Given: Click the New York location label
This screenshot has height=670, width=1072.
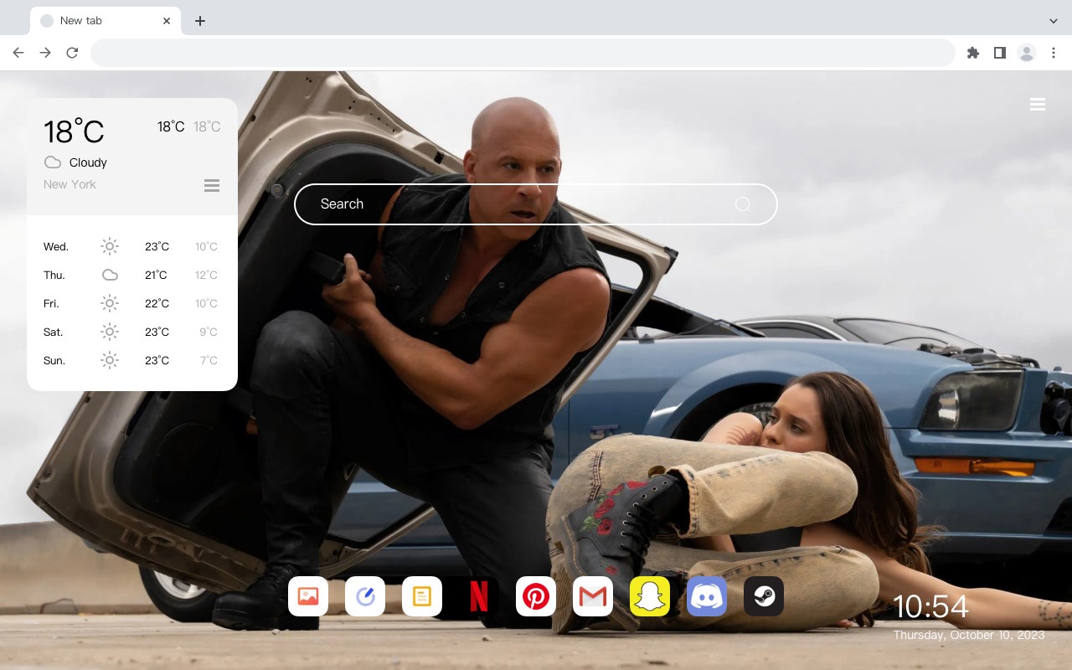Looking at the screenshot, I should tap(70, 184).
